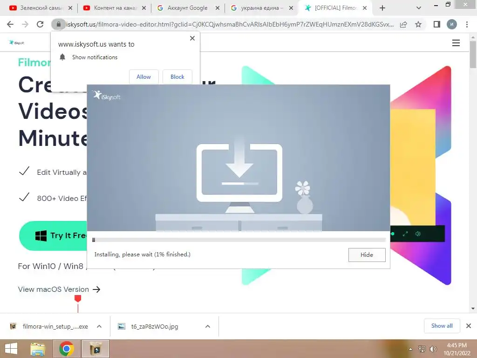Reload the iSkysoft page

pos(40,24)
